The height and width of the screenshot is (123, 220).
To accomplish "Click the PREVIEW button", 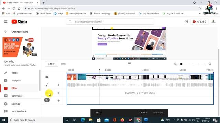I will (158, 112).
